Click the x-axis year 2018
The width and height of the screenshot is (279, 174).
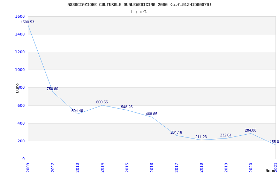click(x=201, y=168)
